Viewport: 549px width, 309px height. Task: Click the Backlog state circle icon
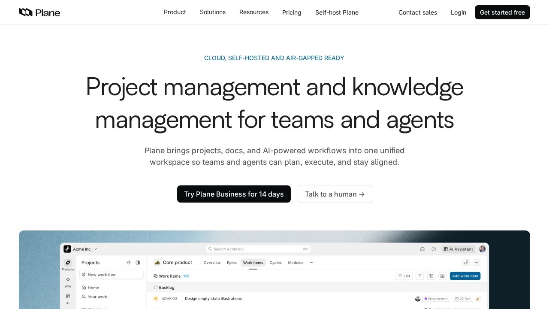(156, 288)
